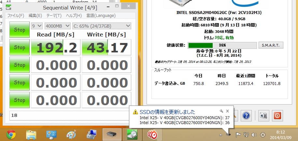This screenshot has height=141, width=298.
Task: Click the total written value 120701.8
Action: [x=272, y=84]
